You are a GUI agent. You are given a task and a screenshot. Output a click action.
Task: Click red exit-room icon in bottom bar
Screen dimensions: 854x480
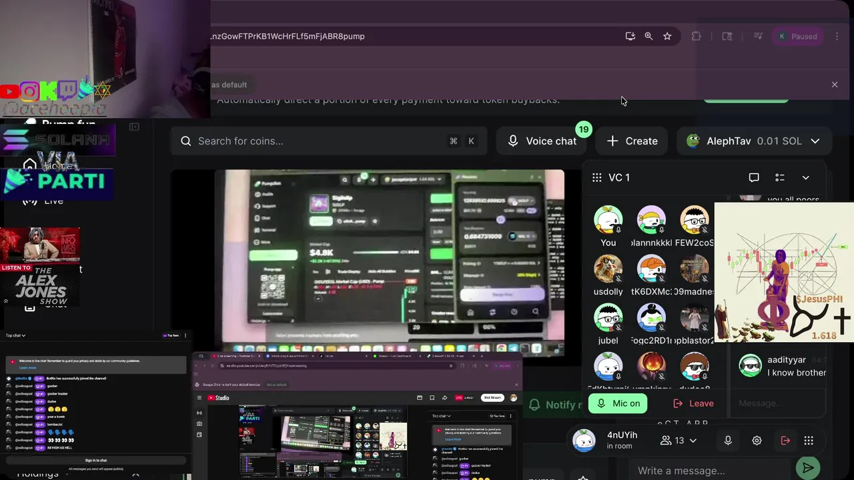[x=785, y=441]
